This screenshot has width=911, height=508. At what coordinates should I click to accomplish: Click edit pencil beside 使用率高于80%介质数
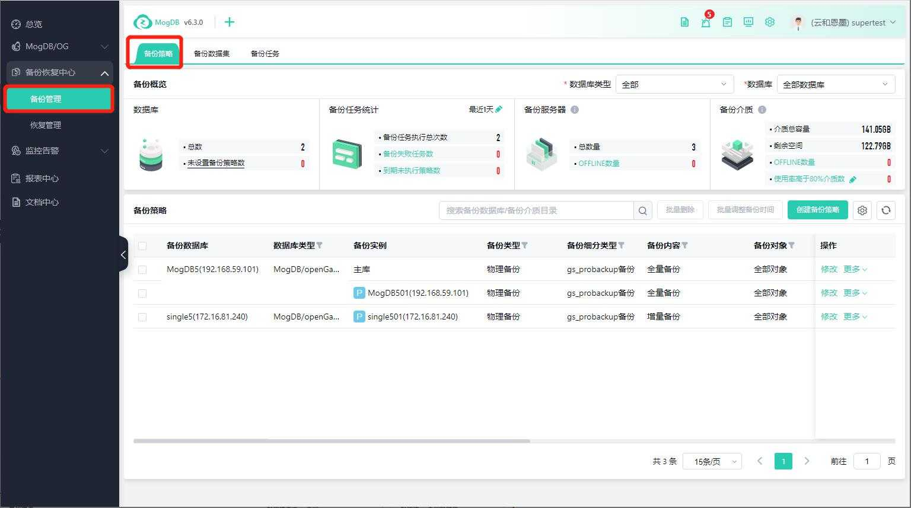(x=853, y=179)
